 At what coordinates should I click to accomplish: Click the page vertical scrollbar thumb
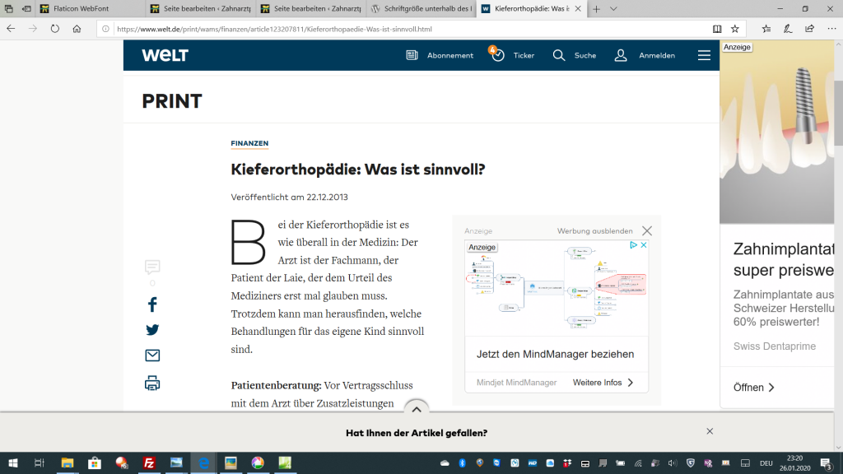click(838, 112)
